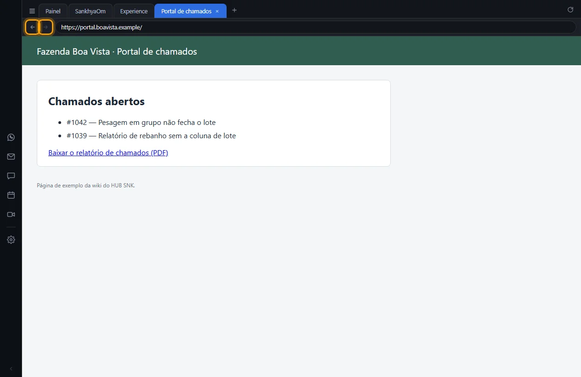This screenshot has width=581, height=377.
Task: Switch to the SankhyaOm tab
Action: (x=90, y=11)
